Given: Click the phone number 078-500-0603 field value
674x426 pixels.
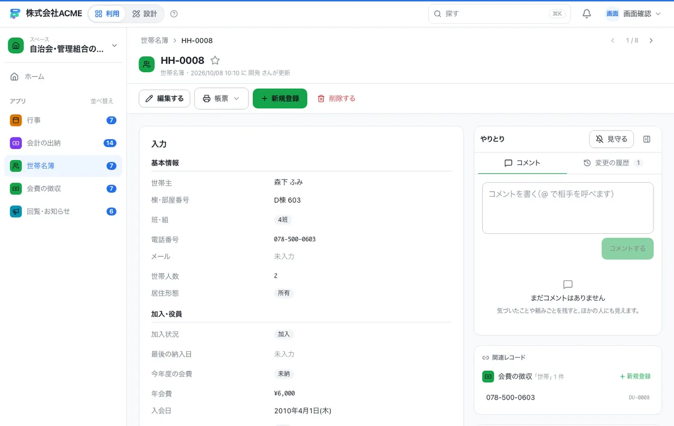Looking at the screenshot, I should coord(295,239).
